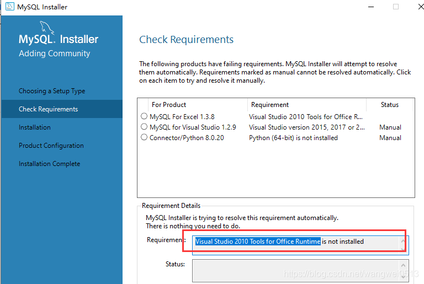Click the MySQL Installer title bar icon
The height and width of the screenshot is (284, 424).
10,7
